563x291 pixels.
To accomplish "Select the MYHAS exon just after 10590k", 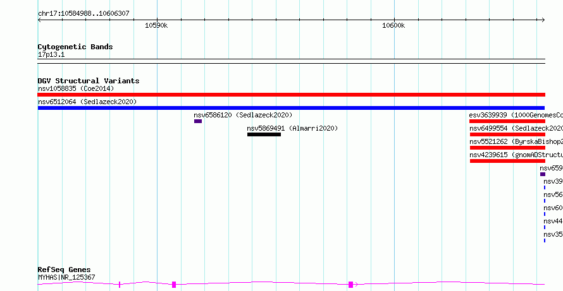I will click(174, 285).
